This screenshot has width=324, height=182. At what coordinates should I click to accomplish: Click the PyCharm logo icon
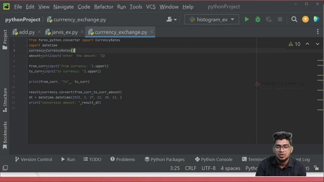point(6,7)
